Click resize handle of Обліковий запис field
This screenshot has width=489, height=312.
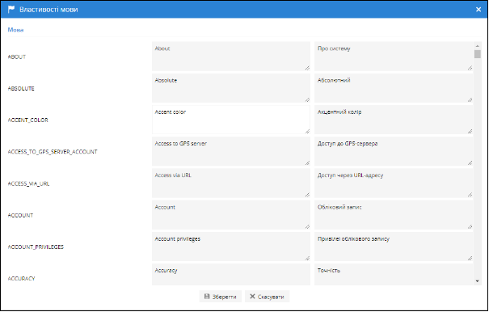pyautogui.click(x=470, y=226)
